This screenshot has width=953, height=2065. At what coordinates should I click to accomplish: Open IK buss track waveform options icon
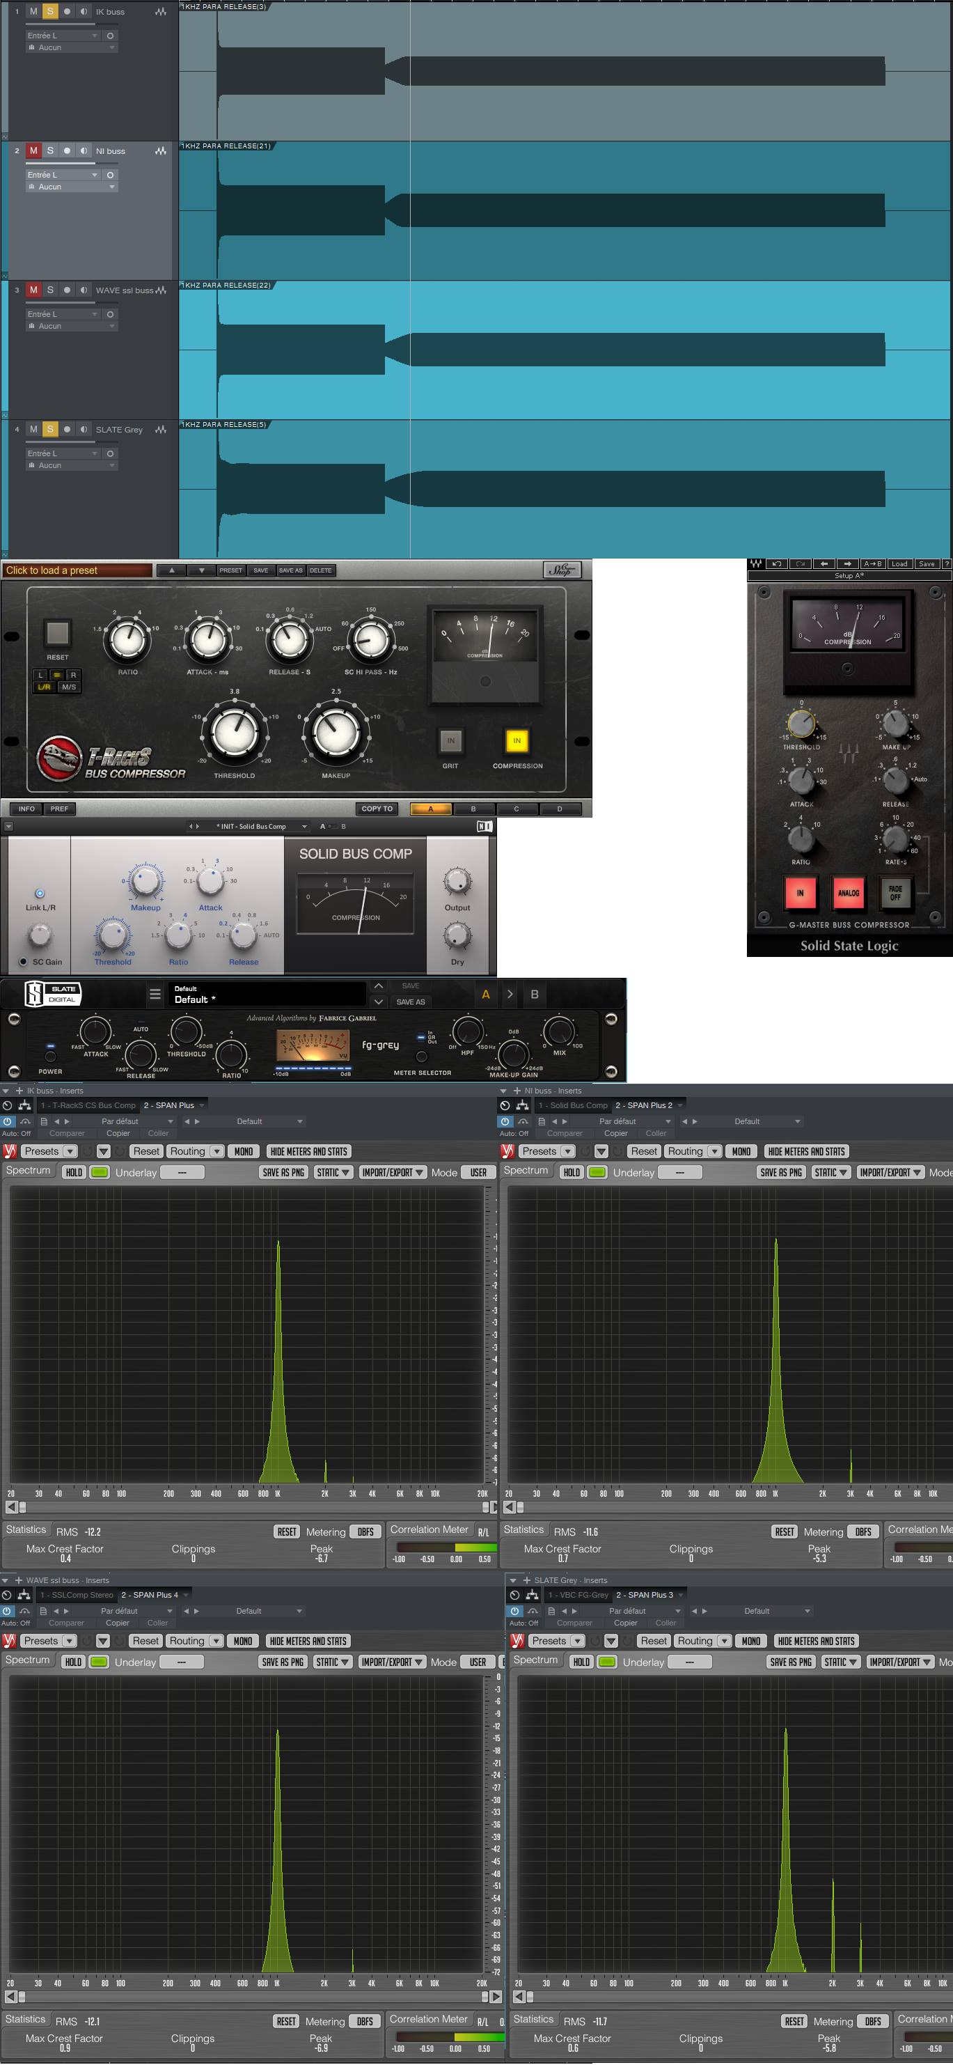[161, 12]
